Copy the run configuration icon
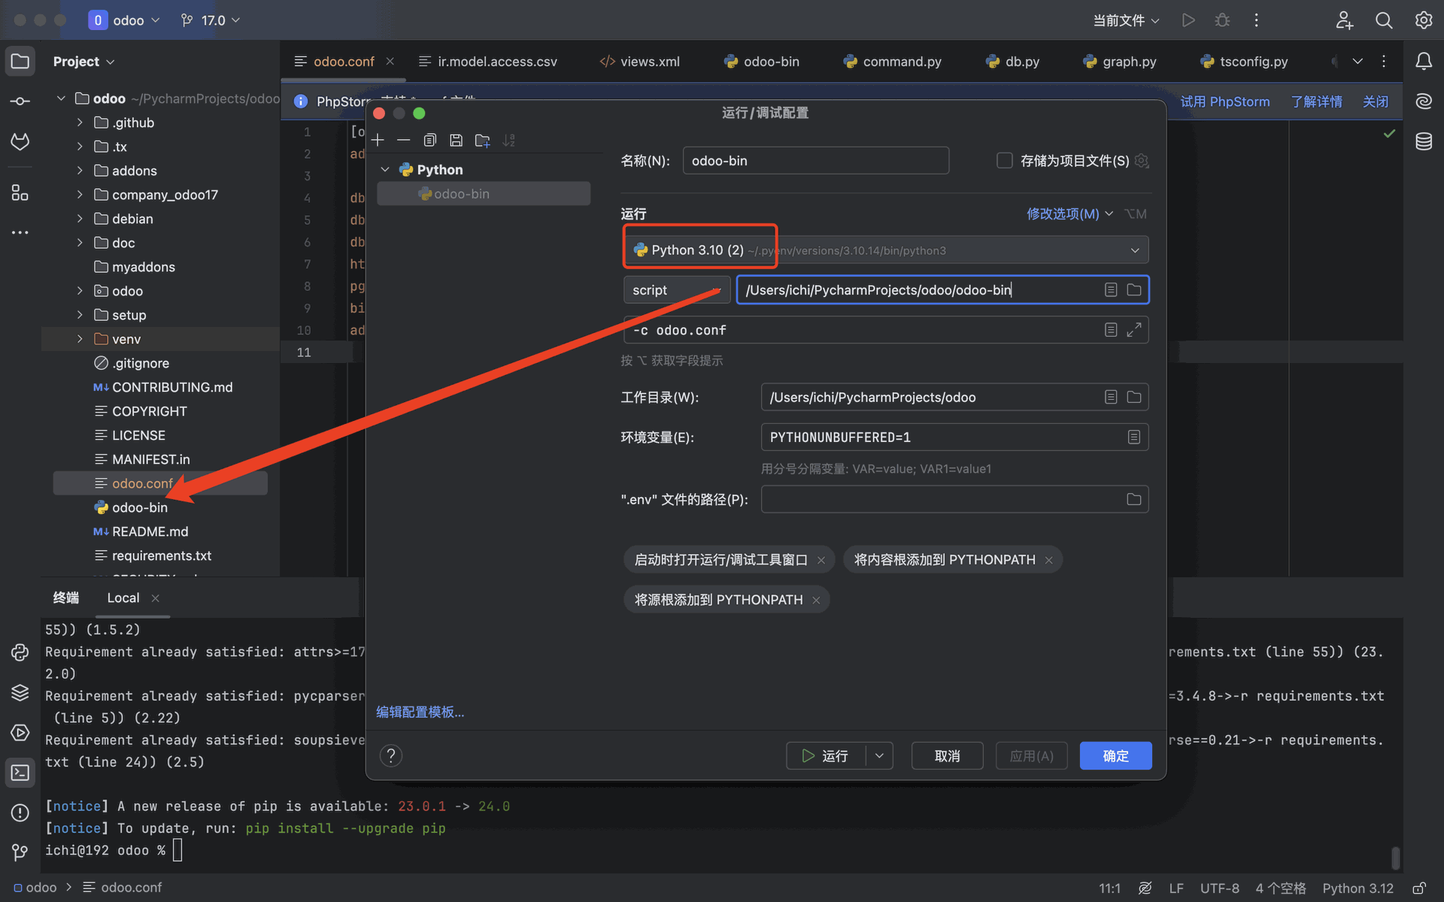Viewport: 1444px width, 902px height. [x=430, y=140]
